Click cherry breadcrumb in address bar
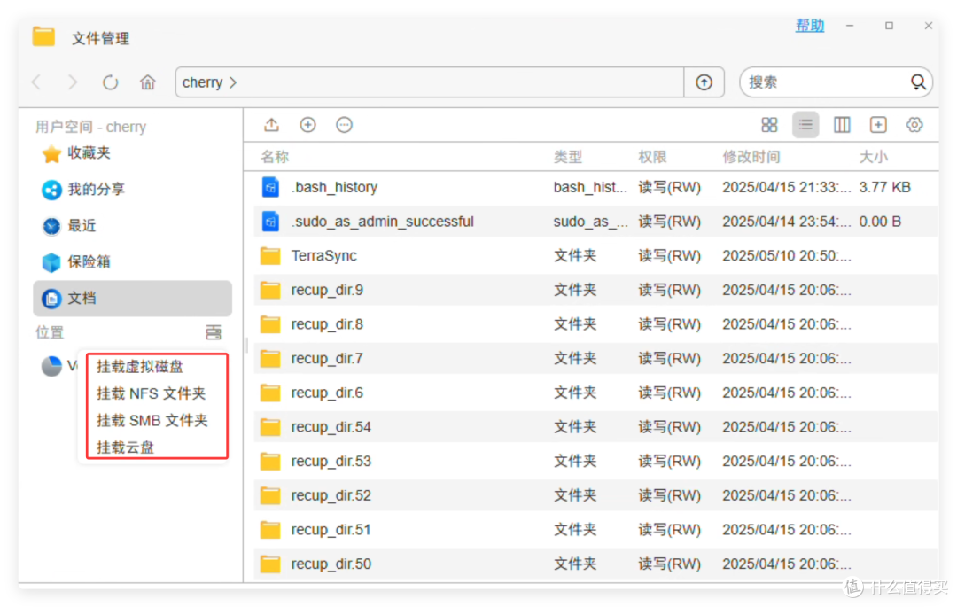 click(202, 82)
